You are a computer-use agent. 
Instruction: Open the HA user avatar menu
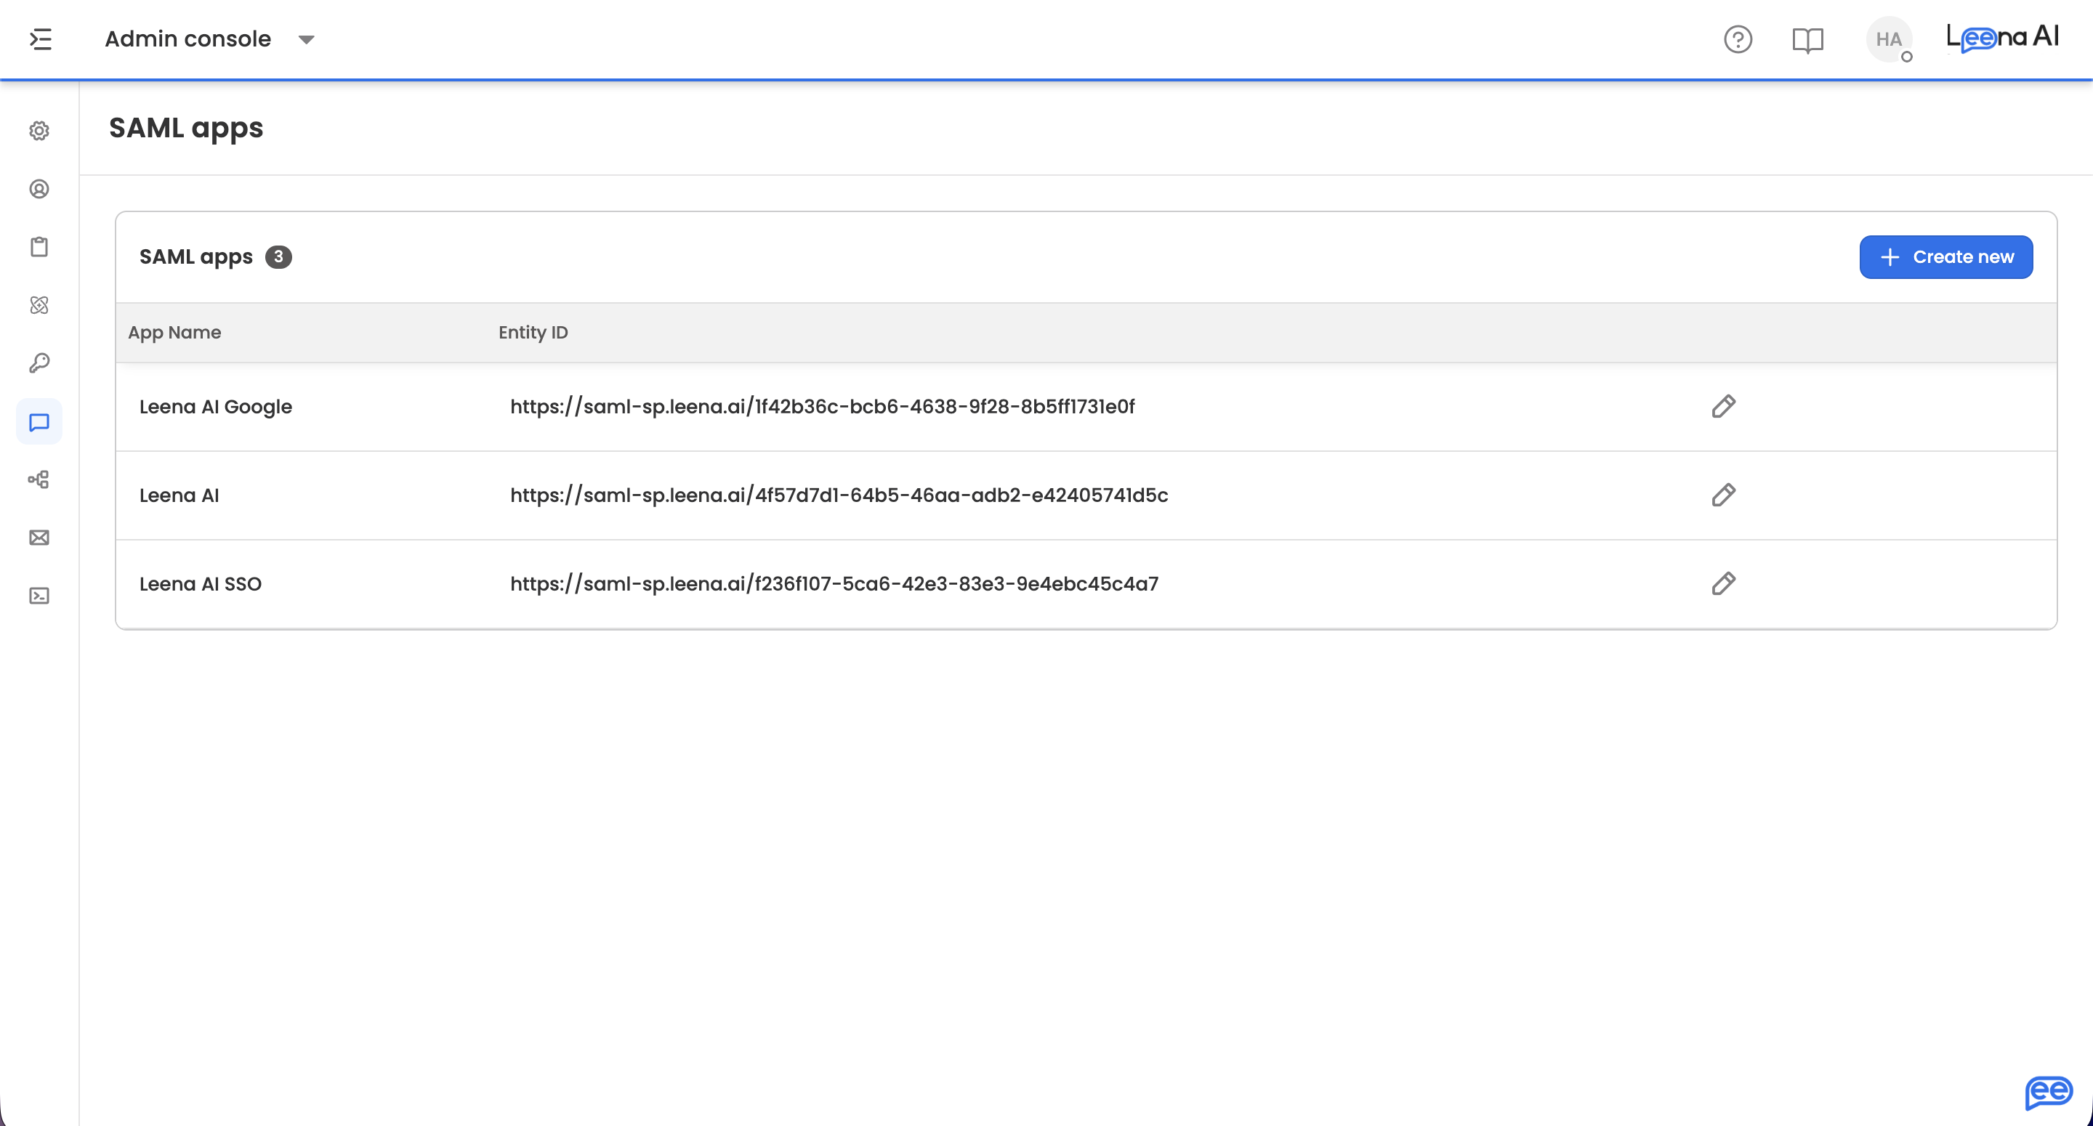pyautogui.click(x=1889, y=40)
